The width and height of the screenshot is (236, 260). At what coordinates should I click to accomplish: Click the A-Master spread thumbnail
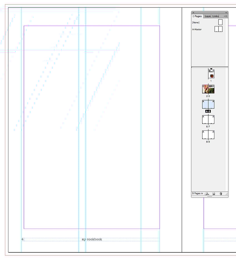218,29
